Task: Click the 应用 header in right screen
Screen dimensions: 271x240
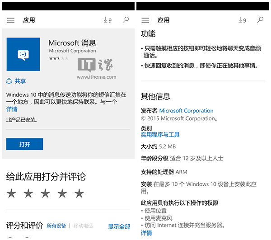Action: coord(164,20)
